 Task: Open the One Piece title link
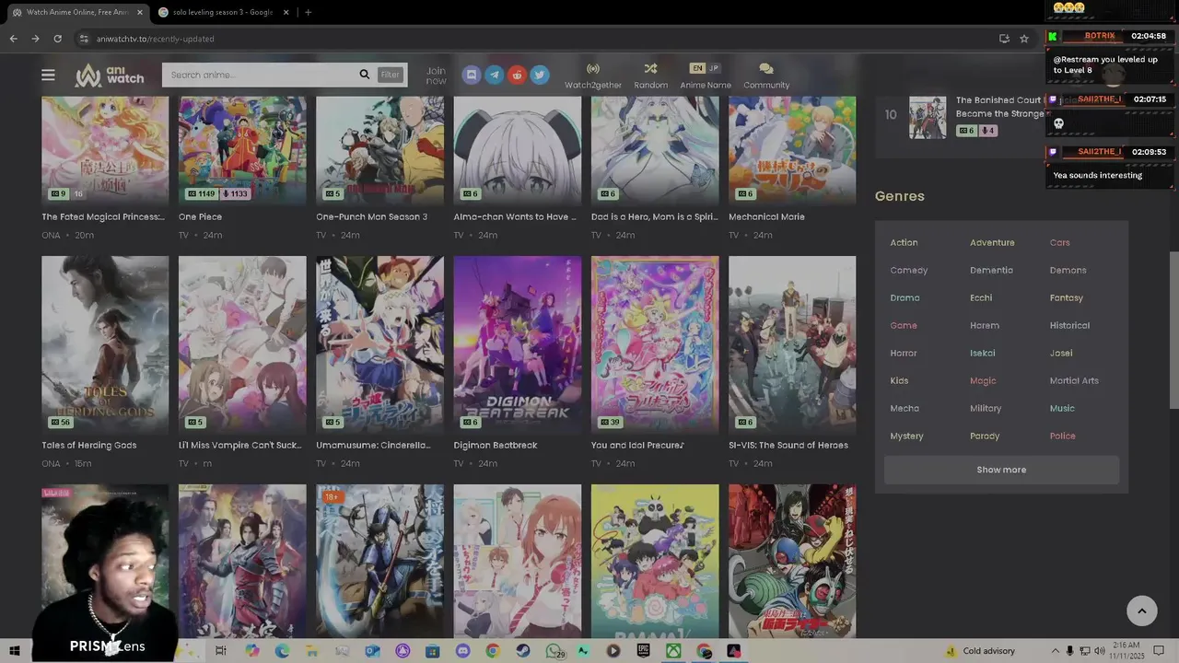(x=200, y=216)
